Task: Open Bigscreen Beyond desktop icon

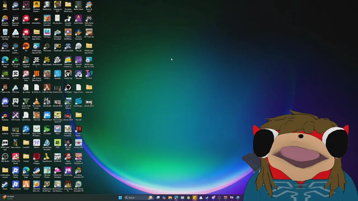Action: (x=15, y=21)
